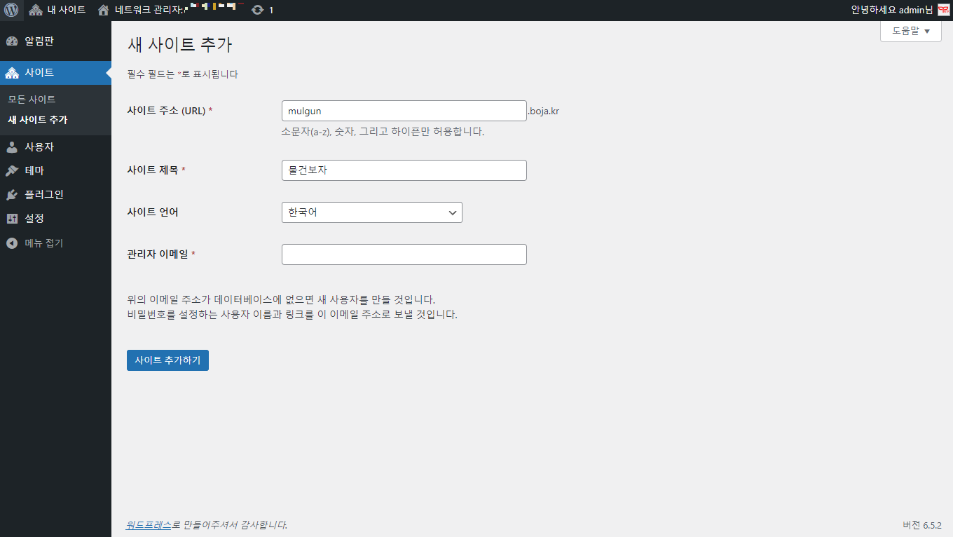Screen dimensions: 953x537
Task: Click the 사용자 user icon
Action: click(x=12, y=147)
